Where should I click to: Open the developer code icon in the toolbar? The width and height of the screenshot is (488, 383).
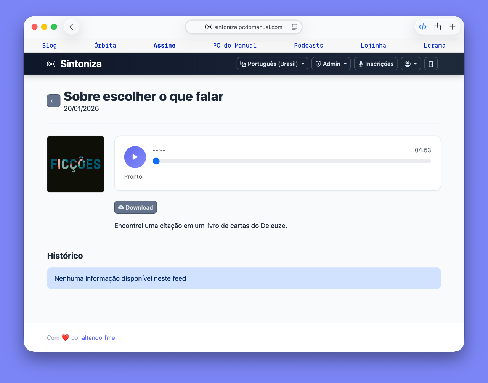[x=423, y=27]
